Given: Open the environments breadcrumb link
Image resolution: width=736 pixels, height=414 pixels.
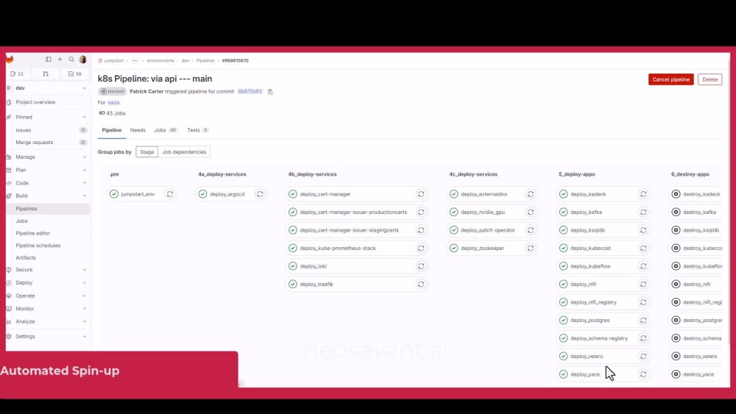Looking at the screenshot, I should [x=160, y=60].
